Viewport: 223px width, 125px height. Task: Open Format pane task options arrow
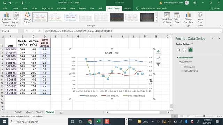coord(212,38)
